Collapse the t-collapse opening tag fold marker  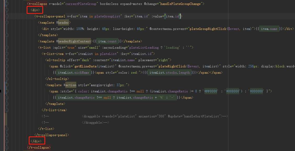(7, 4)
